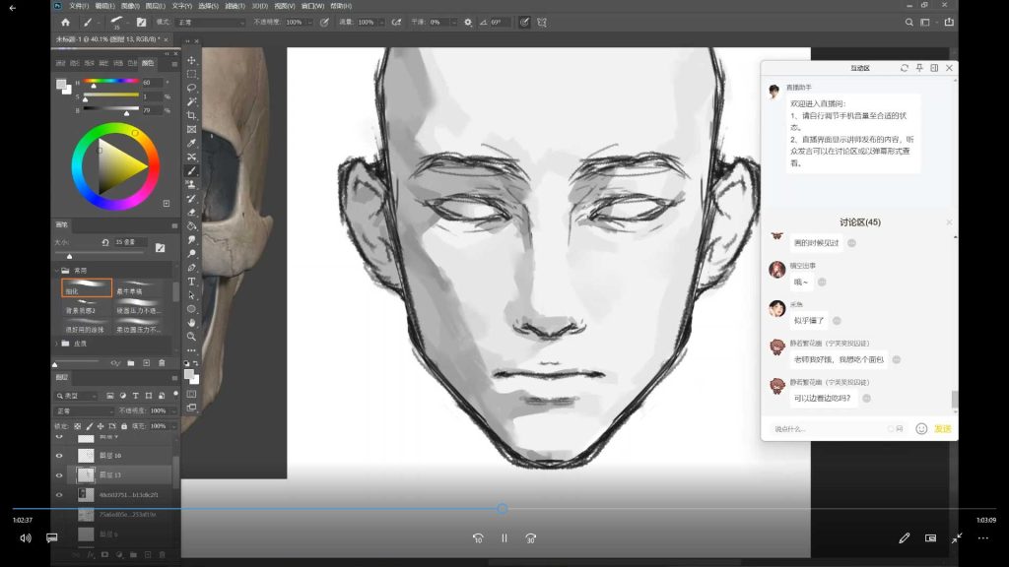
Task: Open the flow dropdown arrow
Action: point(381,22)
